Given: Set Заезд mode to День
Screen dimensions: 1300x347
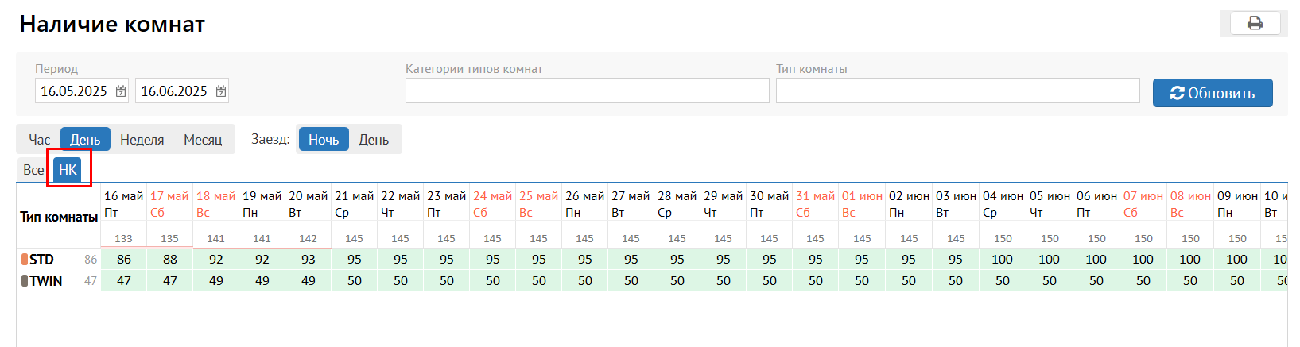Looking at the screenshot, I should point(374,140).
